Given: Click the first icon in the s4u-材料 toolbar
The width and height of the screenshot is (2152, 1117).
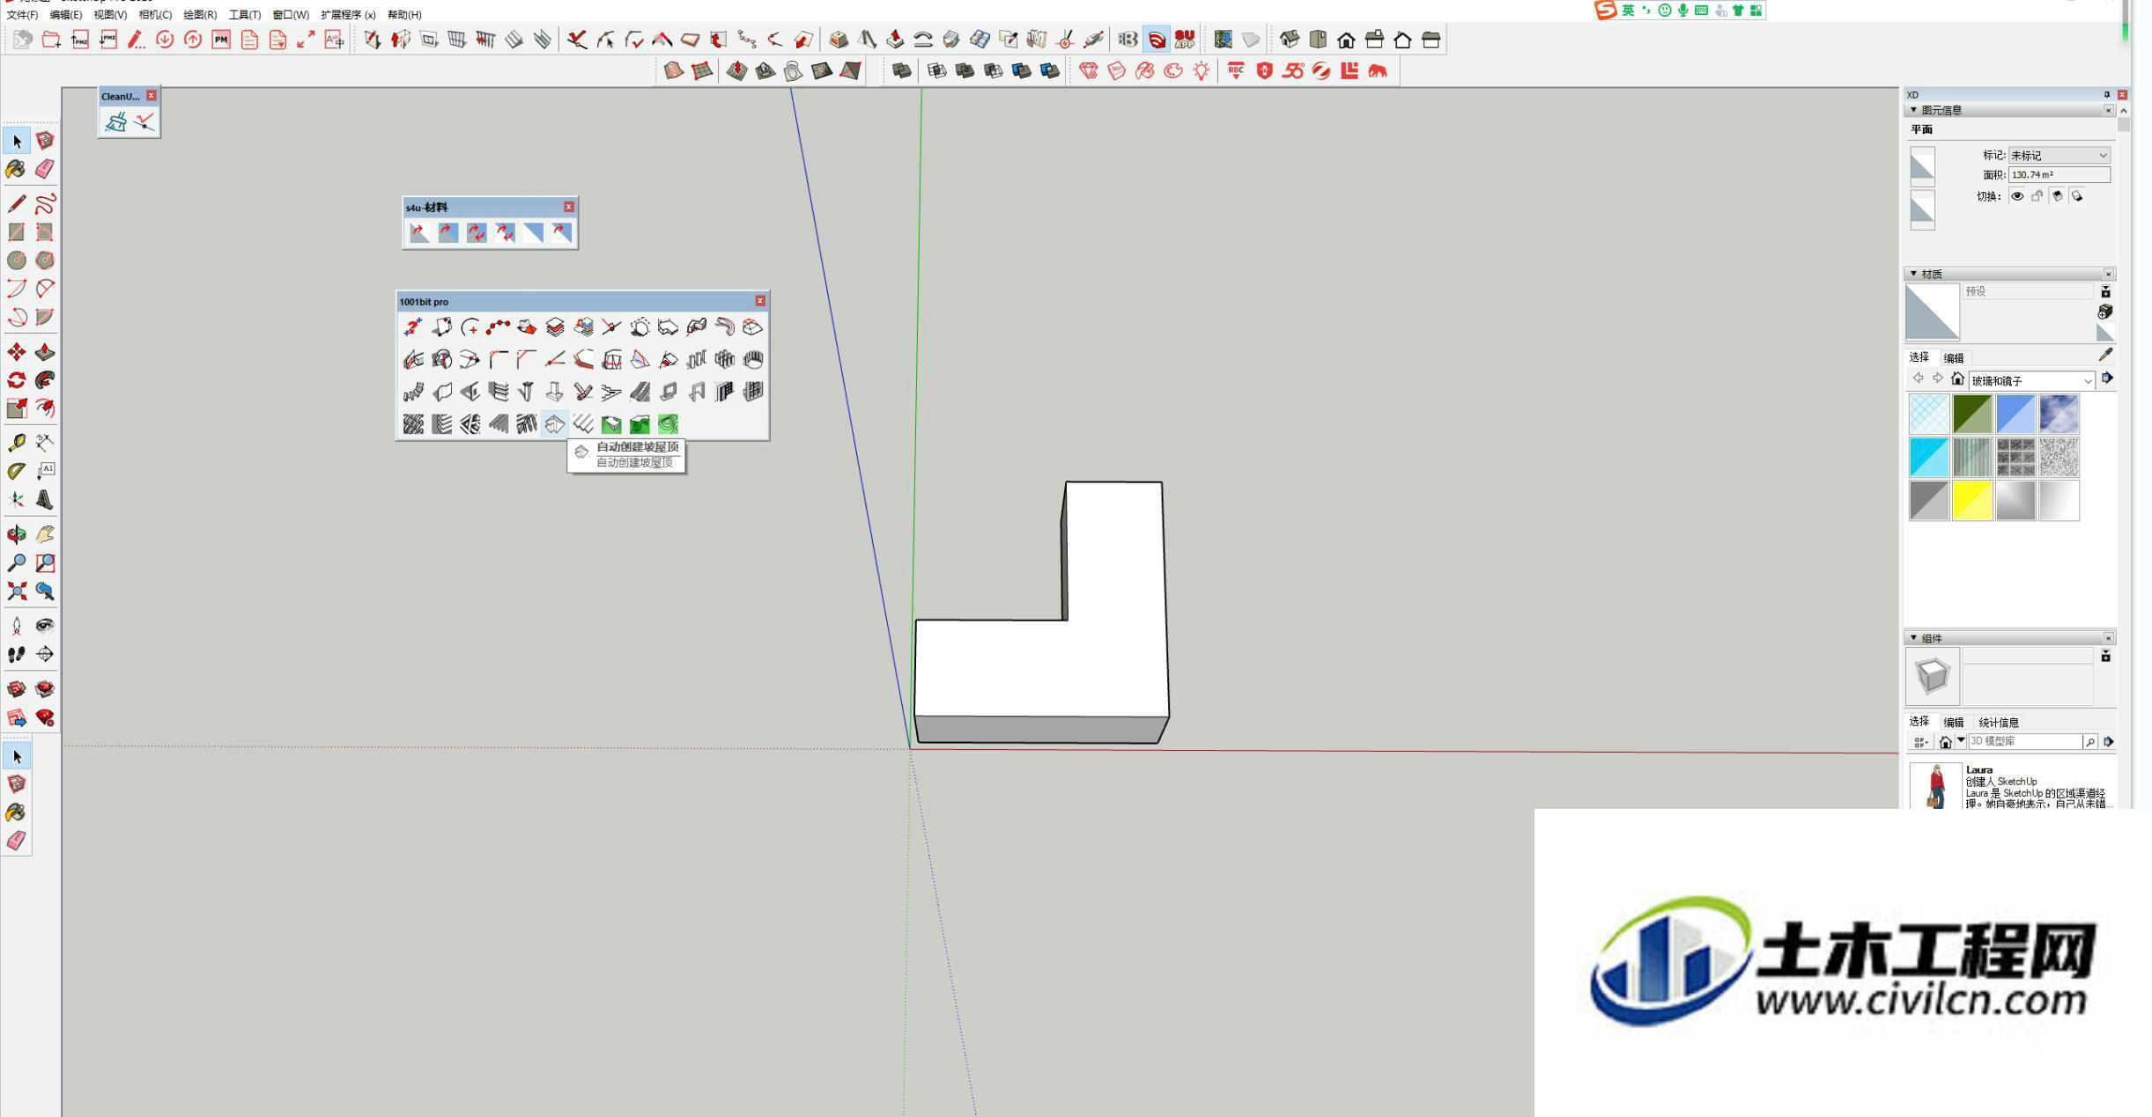Looking at the screenshot, I should click(x=419, y=232).
